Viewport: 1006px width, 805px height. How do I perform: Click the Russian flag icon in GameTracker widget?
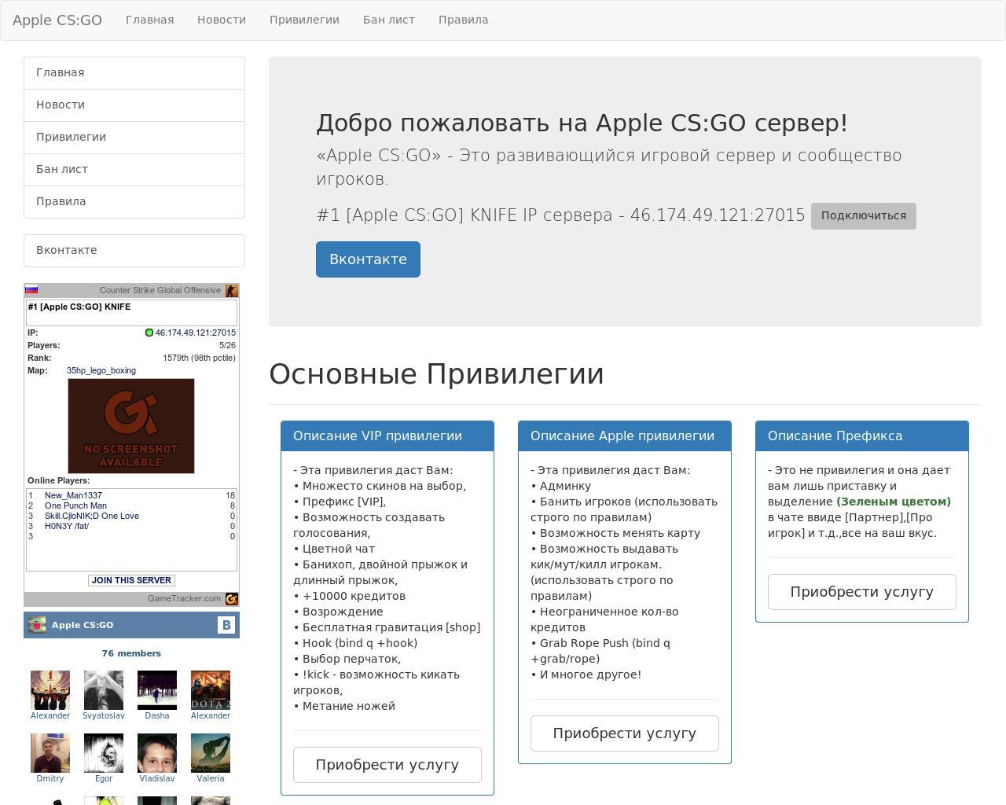[31, 290]
